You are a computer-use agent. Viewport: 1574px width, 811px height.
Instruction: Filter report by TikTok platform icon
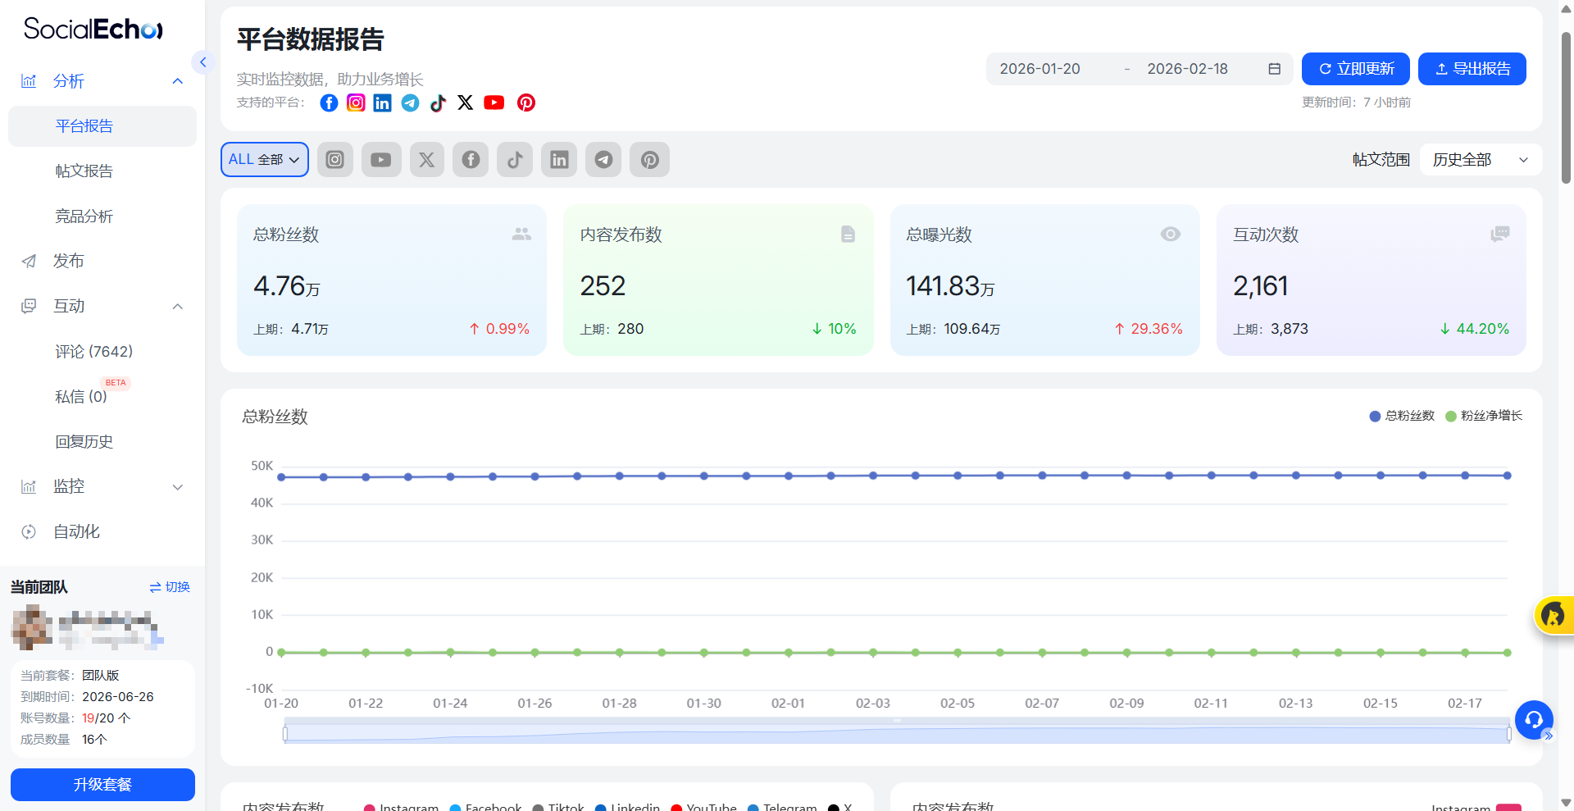(515, 160)
